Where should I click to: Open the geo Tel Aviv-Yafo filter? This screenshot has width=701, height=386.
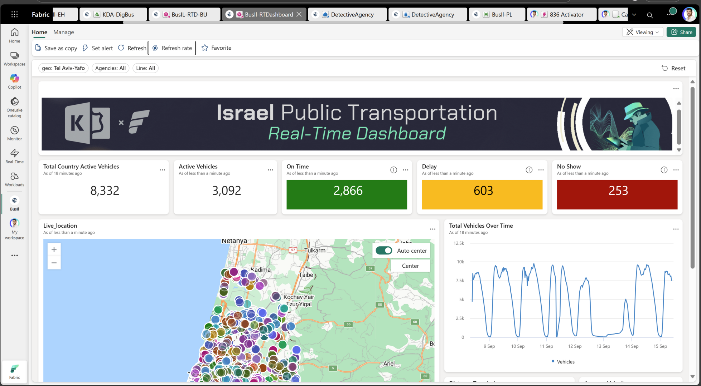[x=63, y=68]
